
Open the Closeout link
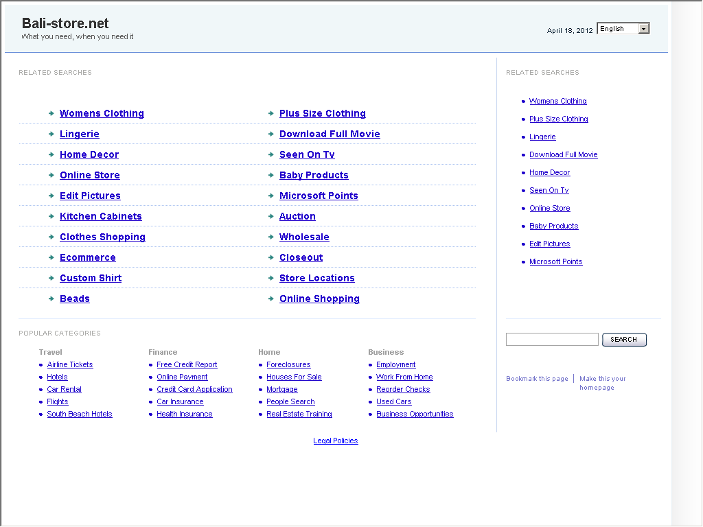301,257
